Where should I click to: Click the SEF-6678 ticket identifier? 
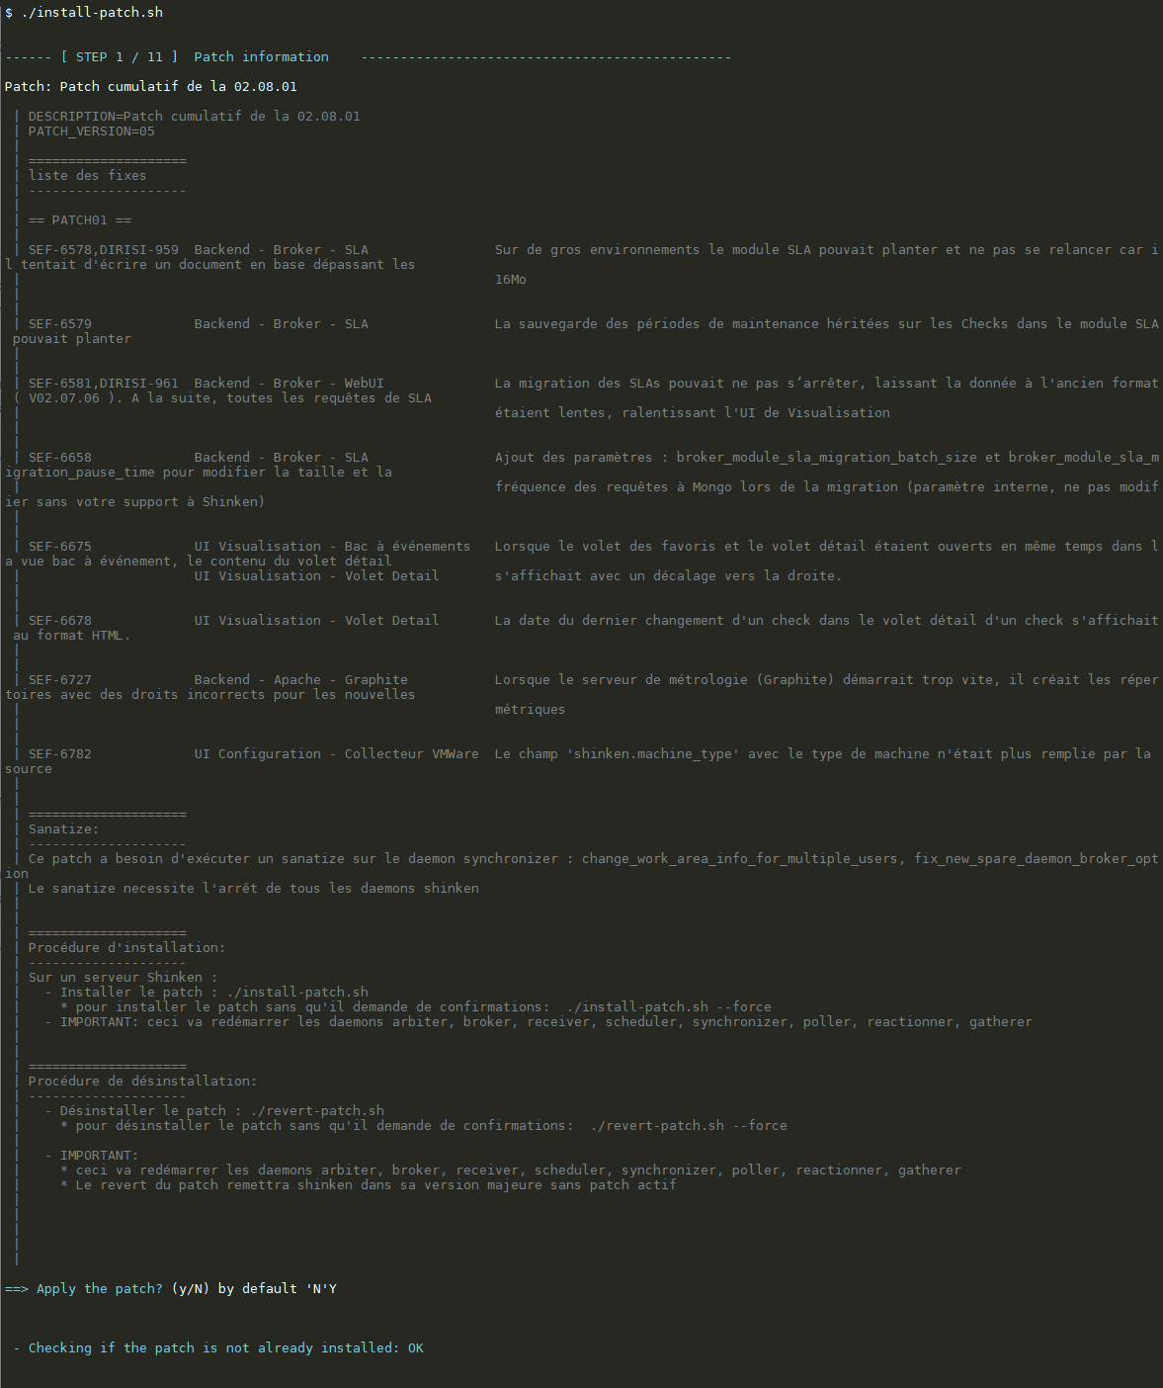point(60,621)
